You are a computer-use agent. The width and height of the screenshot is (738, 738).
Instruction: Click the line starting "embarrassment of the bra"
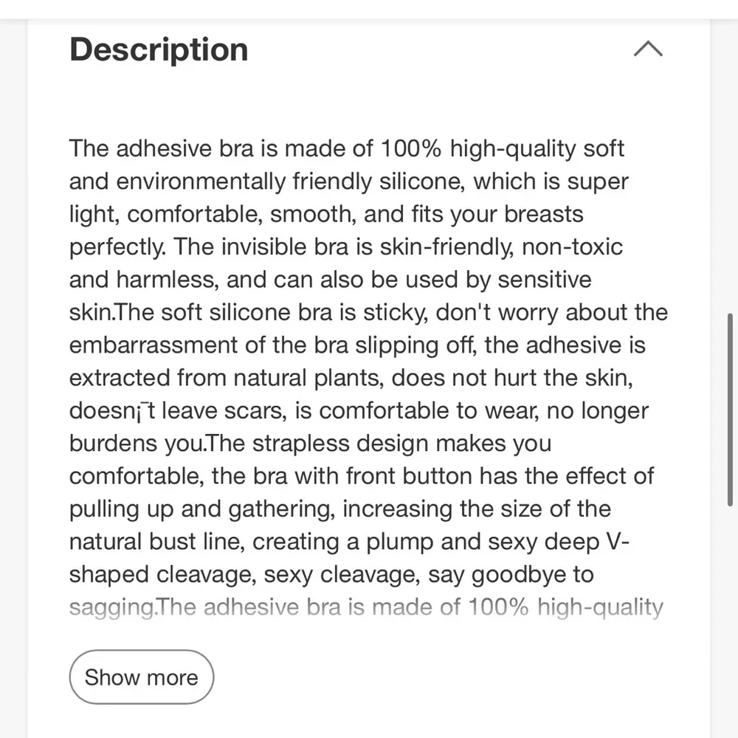coord(357,345)
